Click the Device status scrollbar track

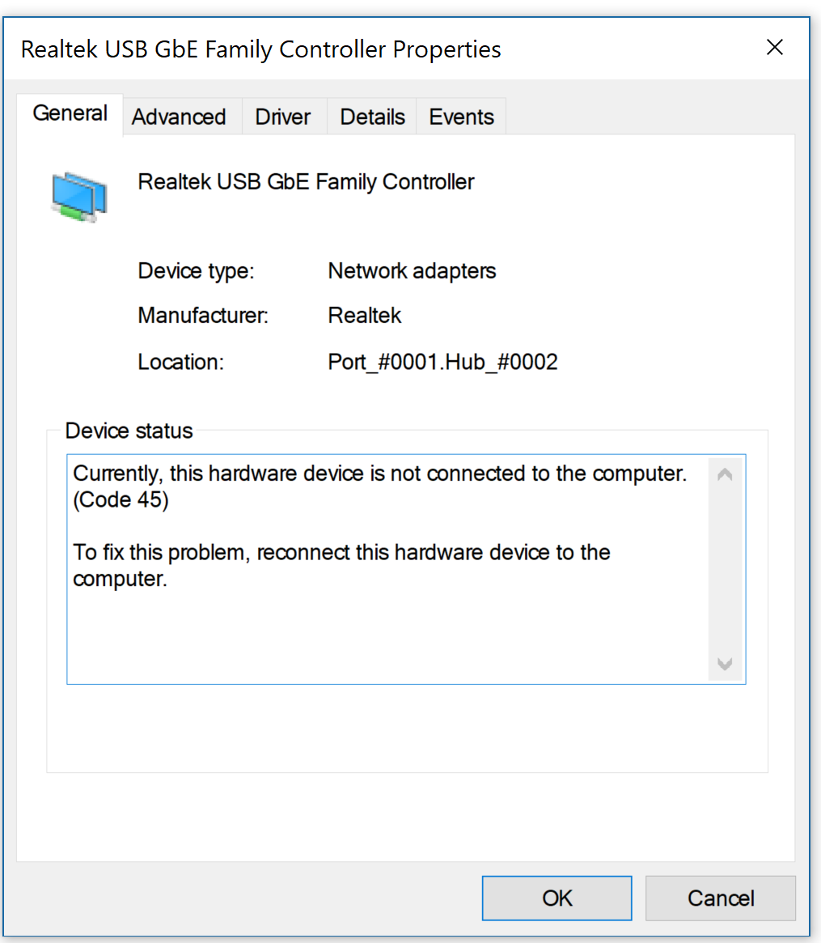tap(725, 570)
